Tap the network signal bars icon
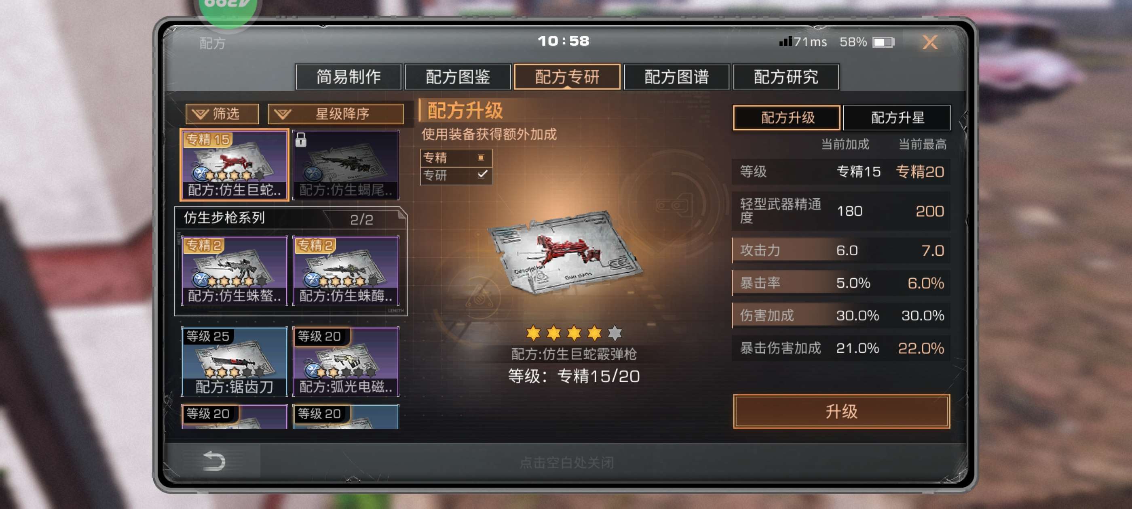The image size is (1132, 509). click(785, 41)
